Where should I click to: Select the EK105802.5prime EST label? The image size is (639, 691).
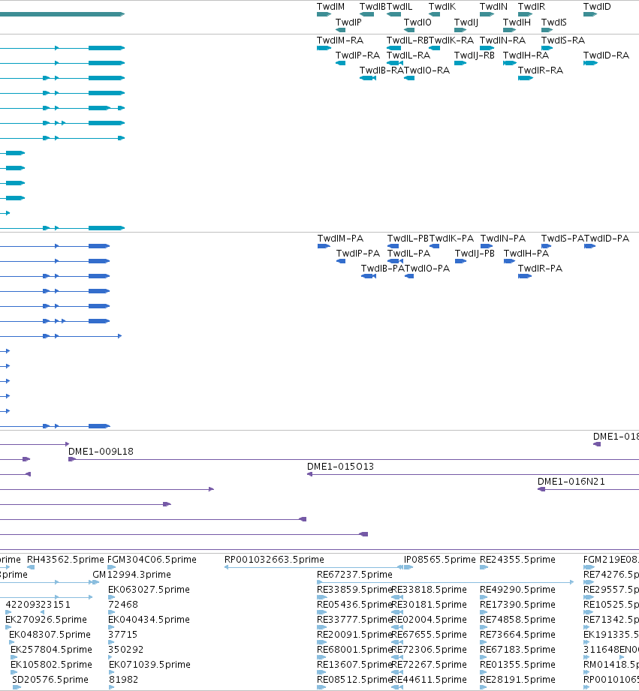(x=52, y=665)
